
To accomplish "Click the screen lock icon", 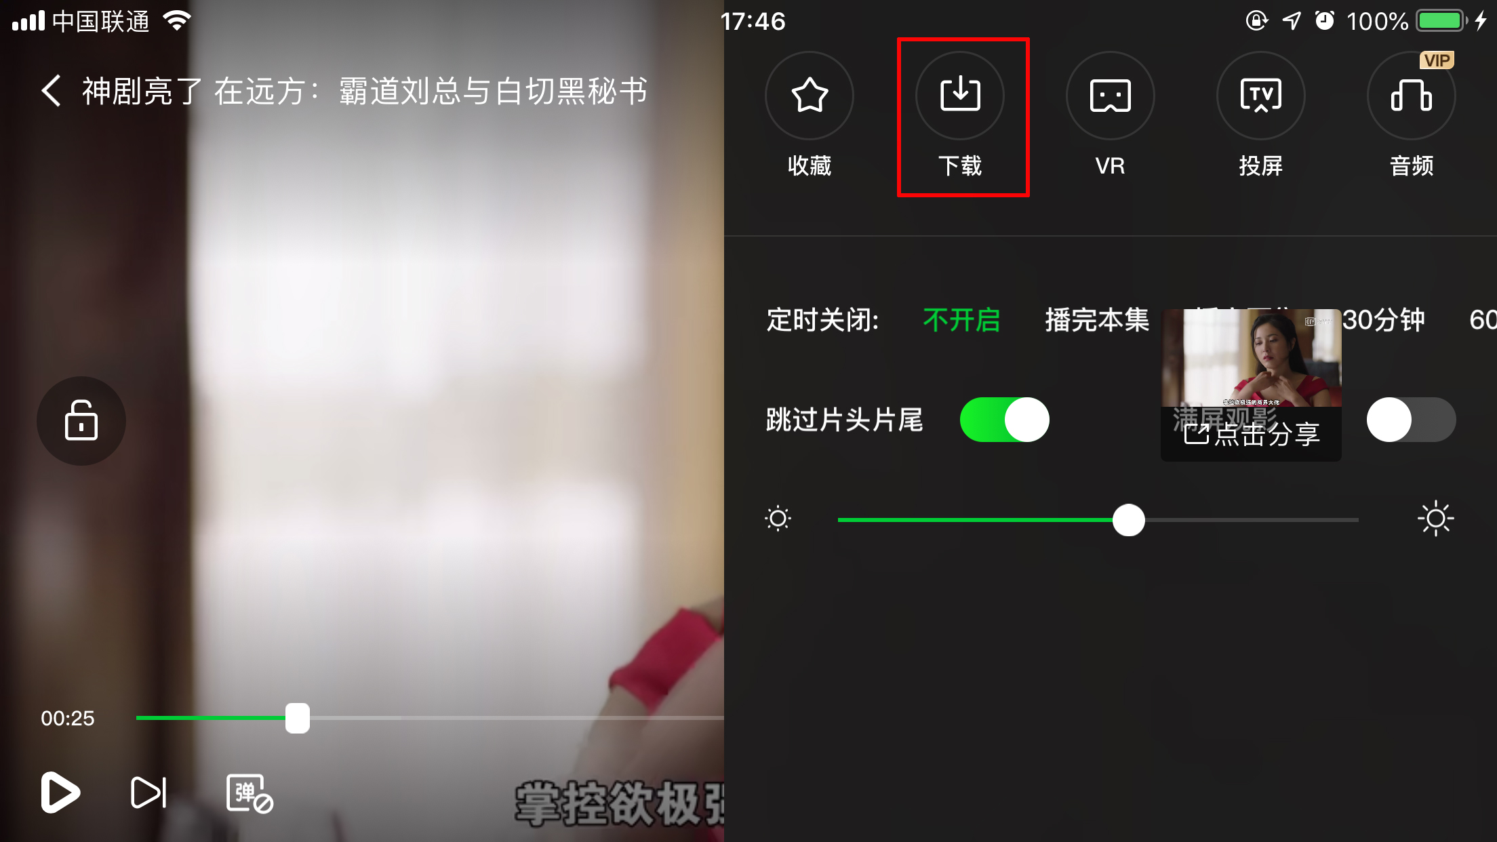I will tap(81, 420).
